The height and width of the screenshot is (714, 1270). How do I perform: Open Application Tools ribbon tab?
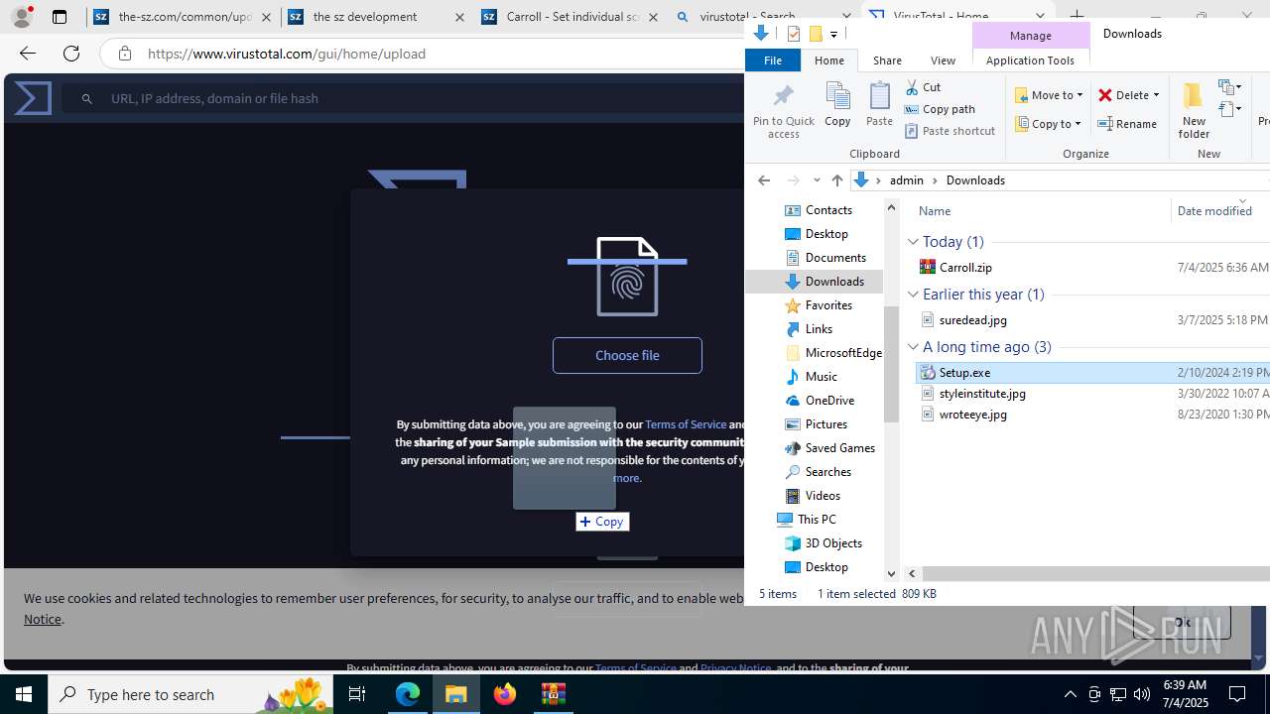[1030, 60]
